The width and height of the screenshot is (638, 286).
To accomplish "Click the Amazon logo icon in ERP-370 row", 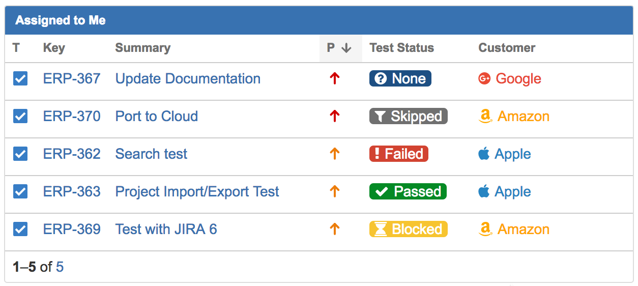I will click(485, 117).
